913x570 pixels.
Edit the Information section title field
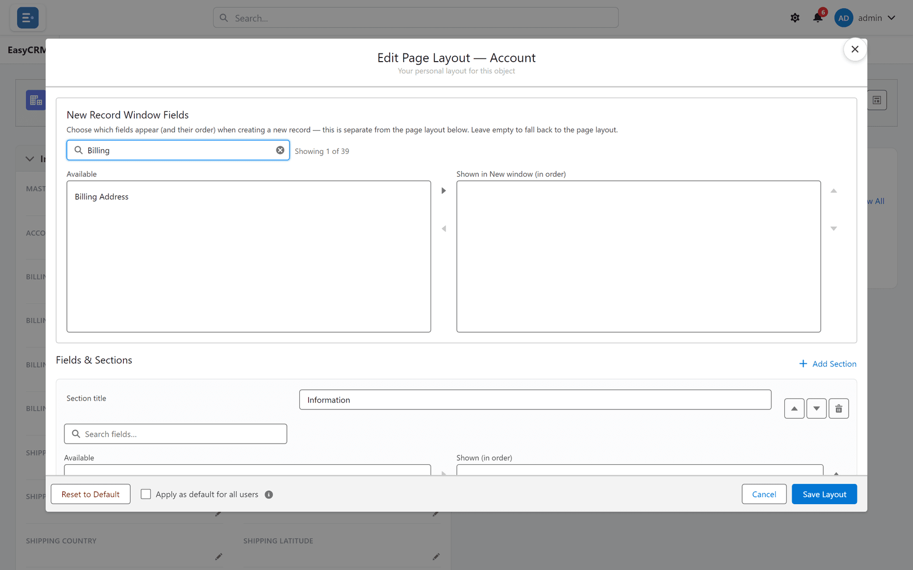[535, 400]
